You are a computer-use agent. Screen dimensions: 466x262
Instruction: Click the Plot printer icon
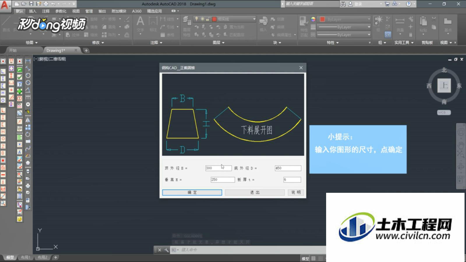(46, 4)
